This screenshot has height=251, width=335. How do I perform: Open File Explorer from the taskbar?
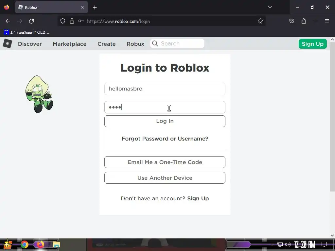click(56, 244)
